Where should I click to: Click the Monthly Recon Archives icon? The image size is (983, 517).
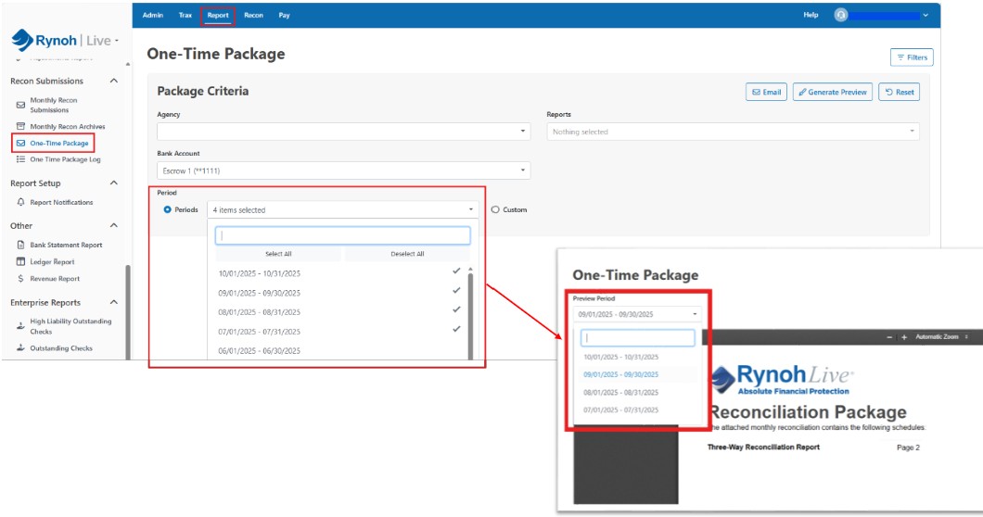[20, 126]
